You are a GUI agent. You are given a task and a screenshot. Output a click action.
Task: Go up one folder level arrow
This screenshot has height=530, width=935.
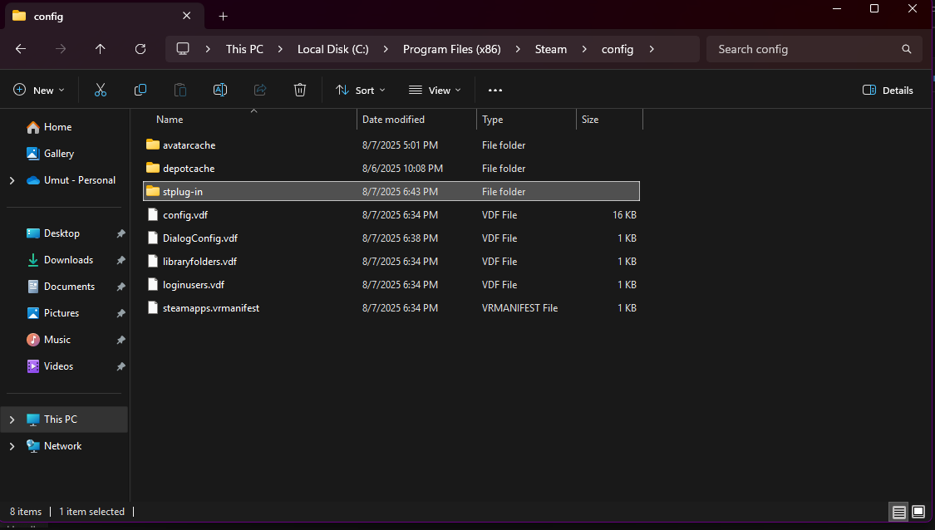pos(101,49)
